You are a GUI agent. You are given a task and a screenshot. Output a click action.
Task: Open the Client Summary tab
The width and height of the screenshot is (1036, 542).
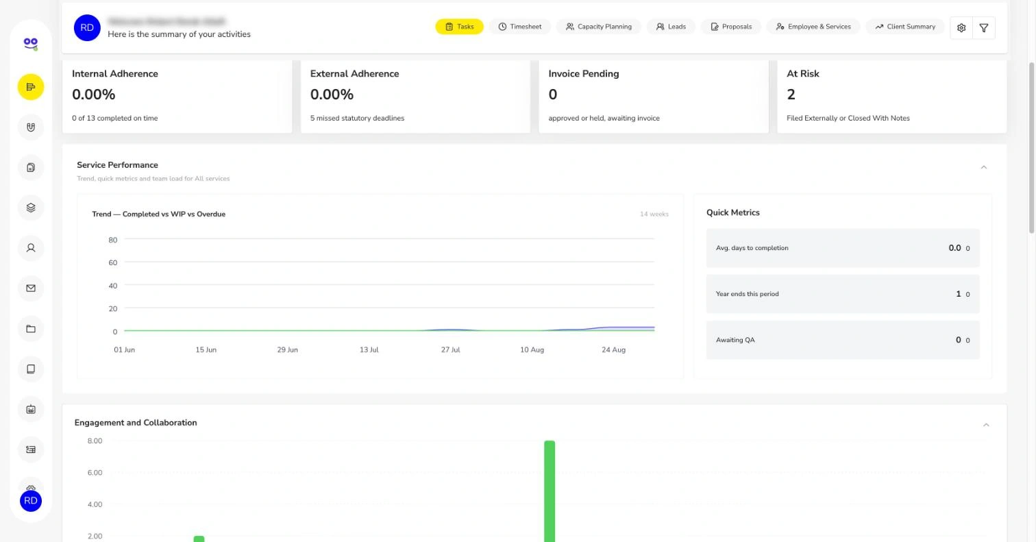905,27
